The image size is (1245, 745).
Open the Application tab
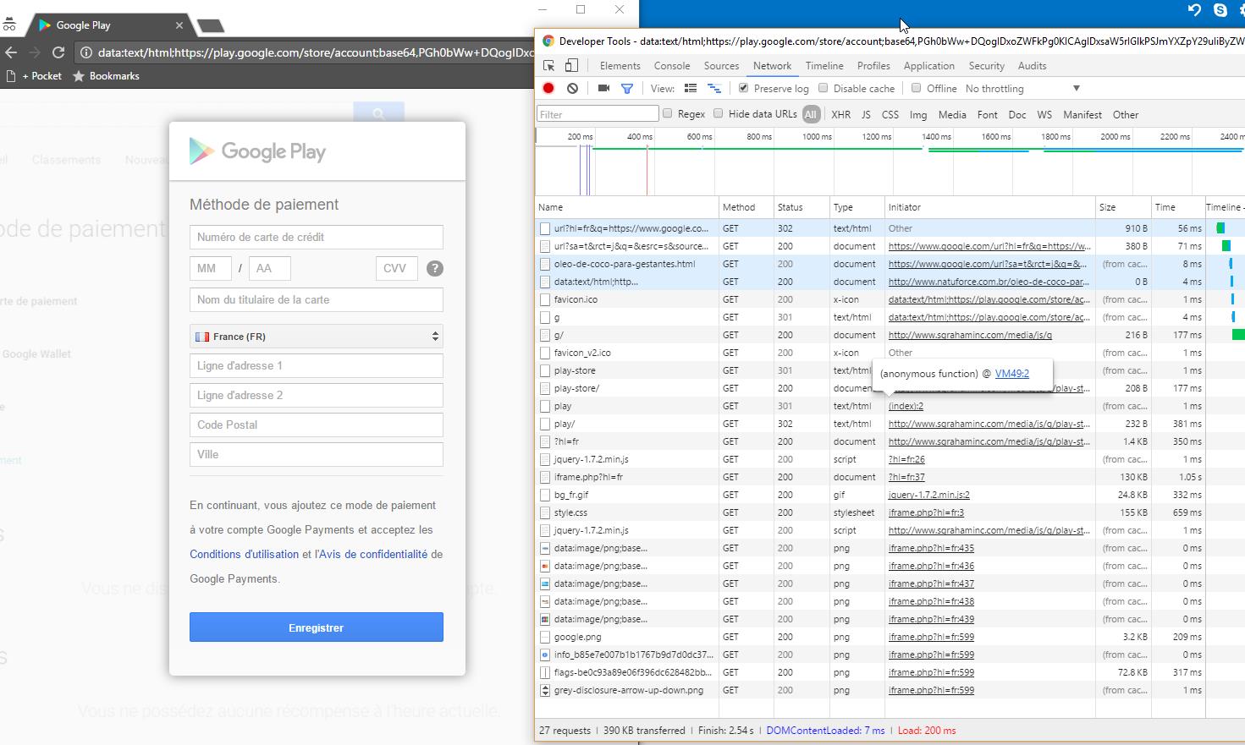coord(928,65)
